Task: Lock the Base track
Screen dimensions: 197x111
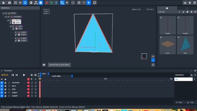Action: click(x=5, y=86)
